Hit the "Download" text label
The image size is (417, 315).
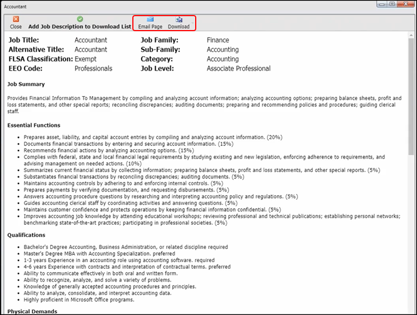pyautogui.click(x=178, y=27)
